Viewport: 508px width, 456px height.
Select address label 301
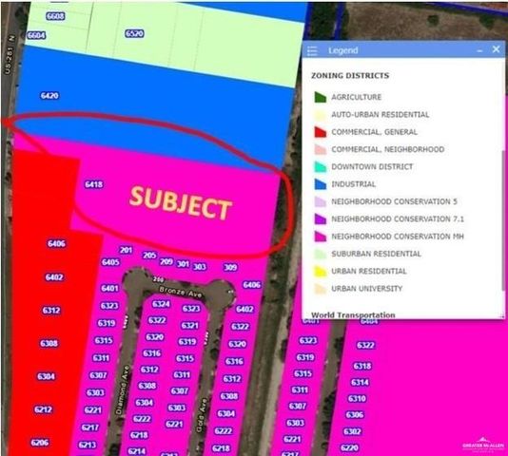pos(183,264)
